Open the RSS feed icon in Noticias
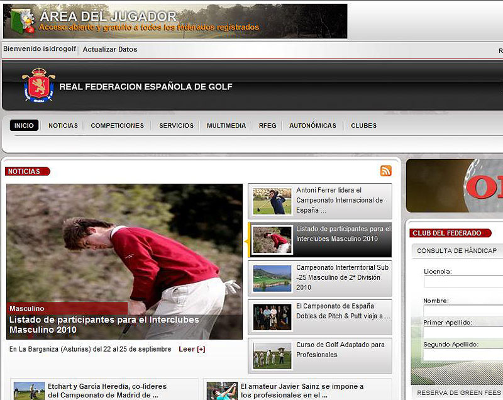This screenshot has width=503, height=400. tap(386, 170)
